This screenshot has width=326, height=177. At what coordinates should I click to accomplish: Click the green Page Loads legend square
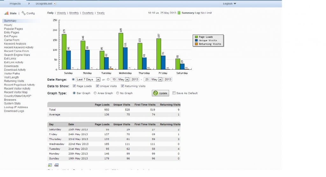pyautogui.click(x=196, y=37)
